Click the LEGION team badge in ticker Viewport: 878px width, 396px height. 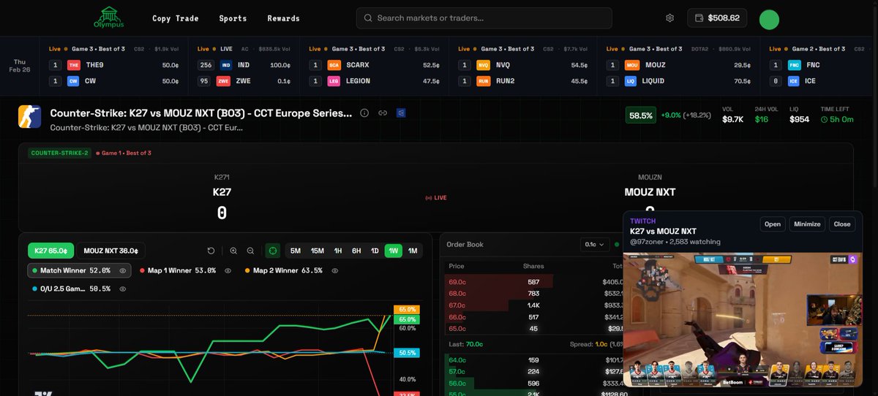(334, 81)
